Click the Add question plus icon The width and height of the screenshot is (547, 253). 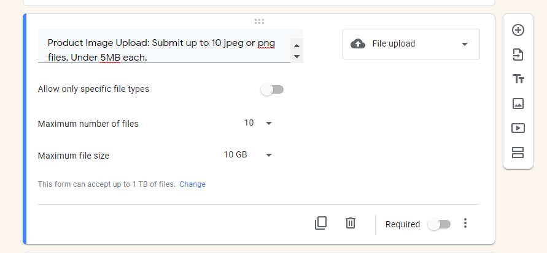[x=518, y=30]
